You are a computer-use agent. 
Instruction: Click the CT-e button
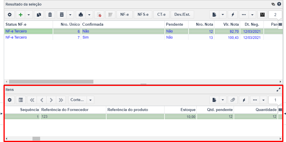pyautogui.click(x=161, y=15)
